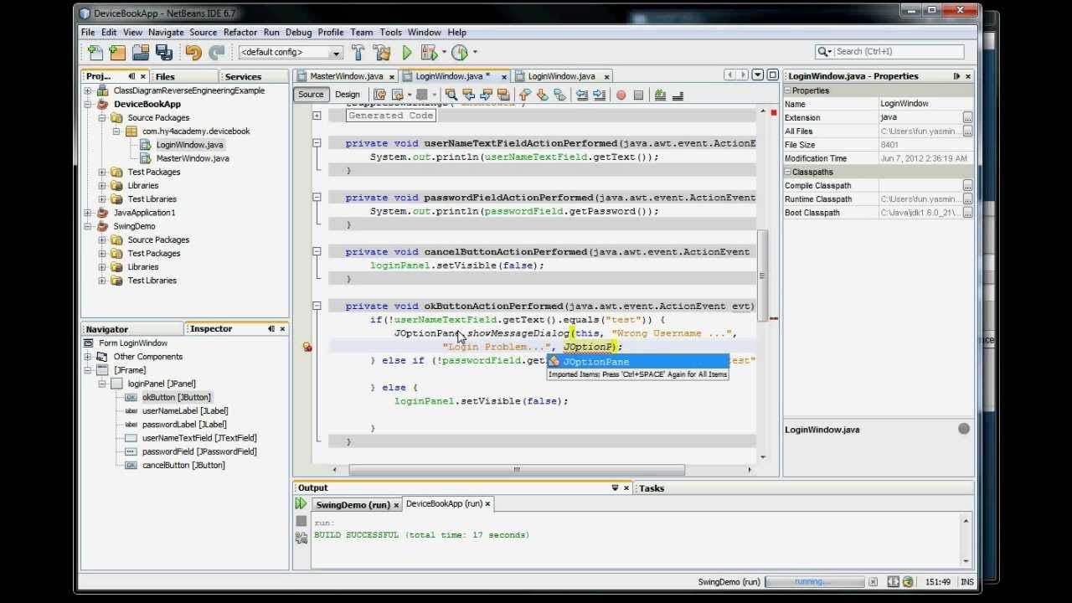Click in the Search (Ctrl+I) field

pyautogui.click(x=898, y=52)
